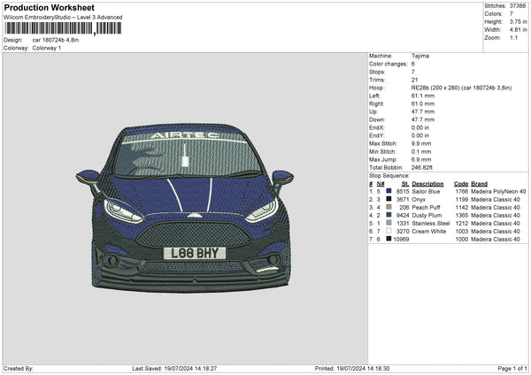
Task: Click the Max Stitch value 9.9 mm
Action: pos(421,143)
